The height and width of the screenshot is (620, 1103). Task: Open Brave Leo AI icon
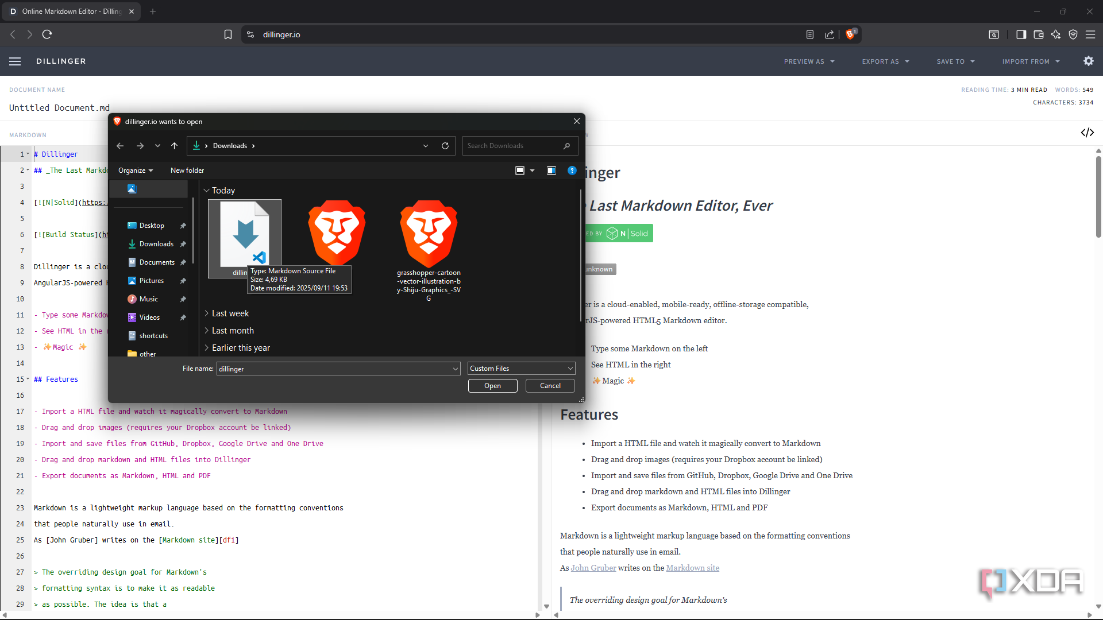point(1056,34)
